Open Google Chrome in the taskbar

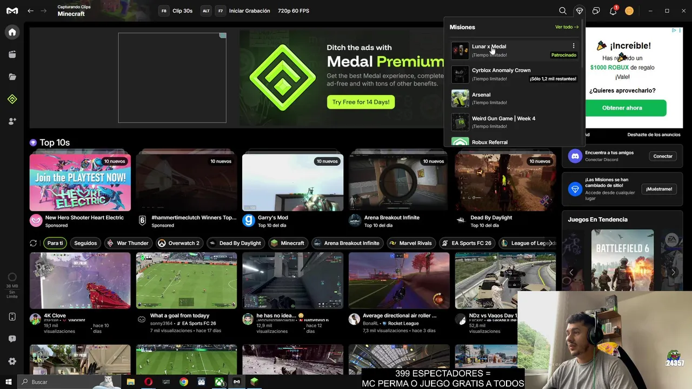(x=184, y=382)
